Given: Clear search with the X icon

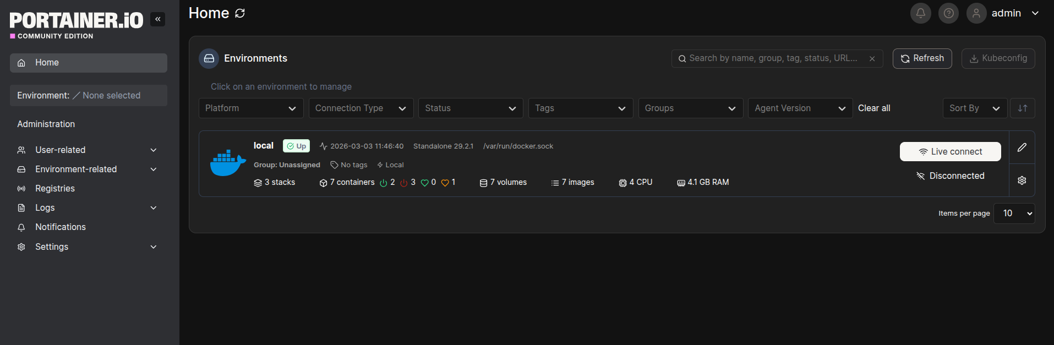Looking at the screenshot, I should pyautogui.click(x=872, y=59).
